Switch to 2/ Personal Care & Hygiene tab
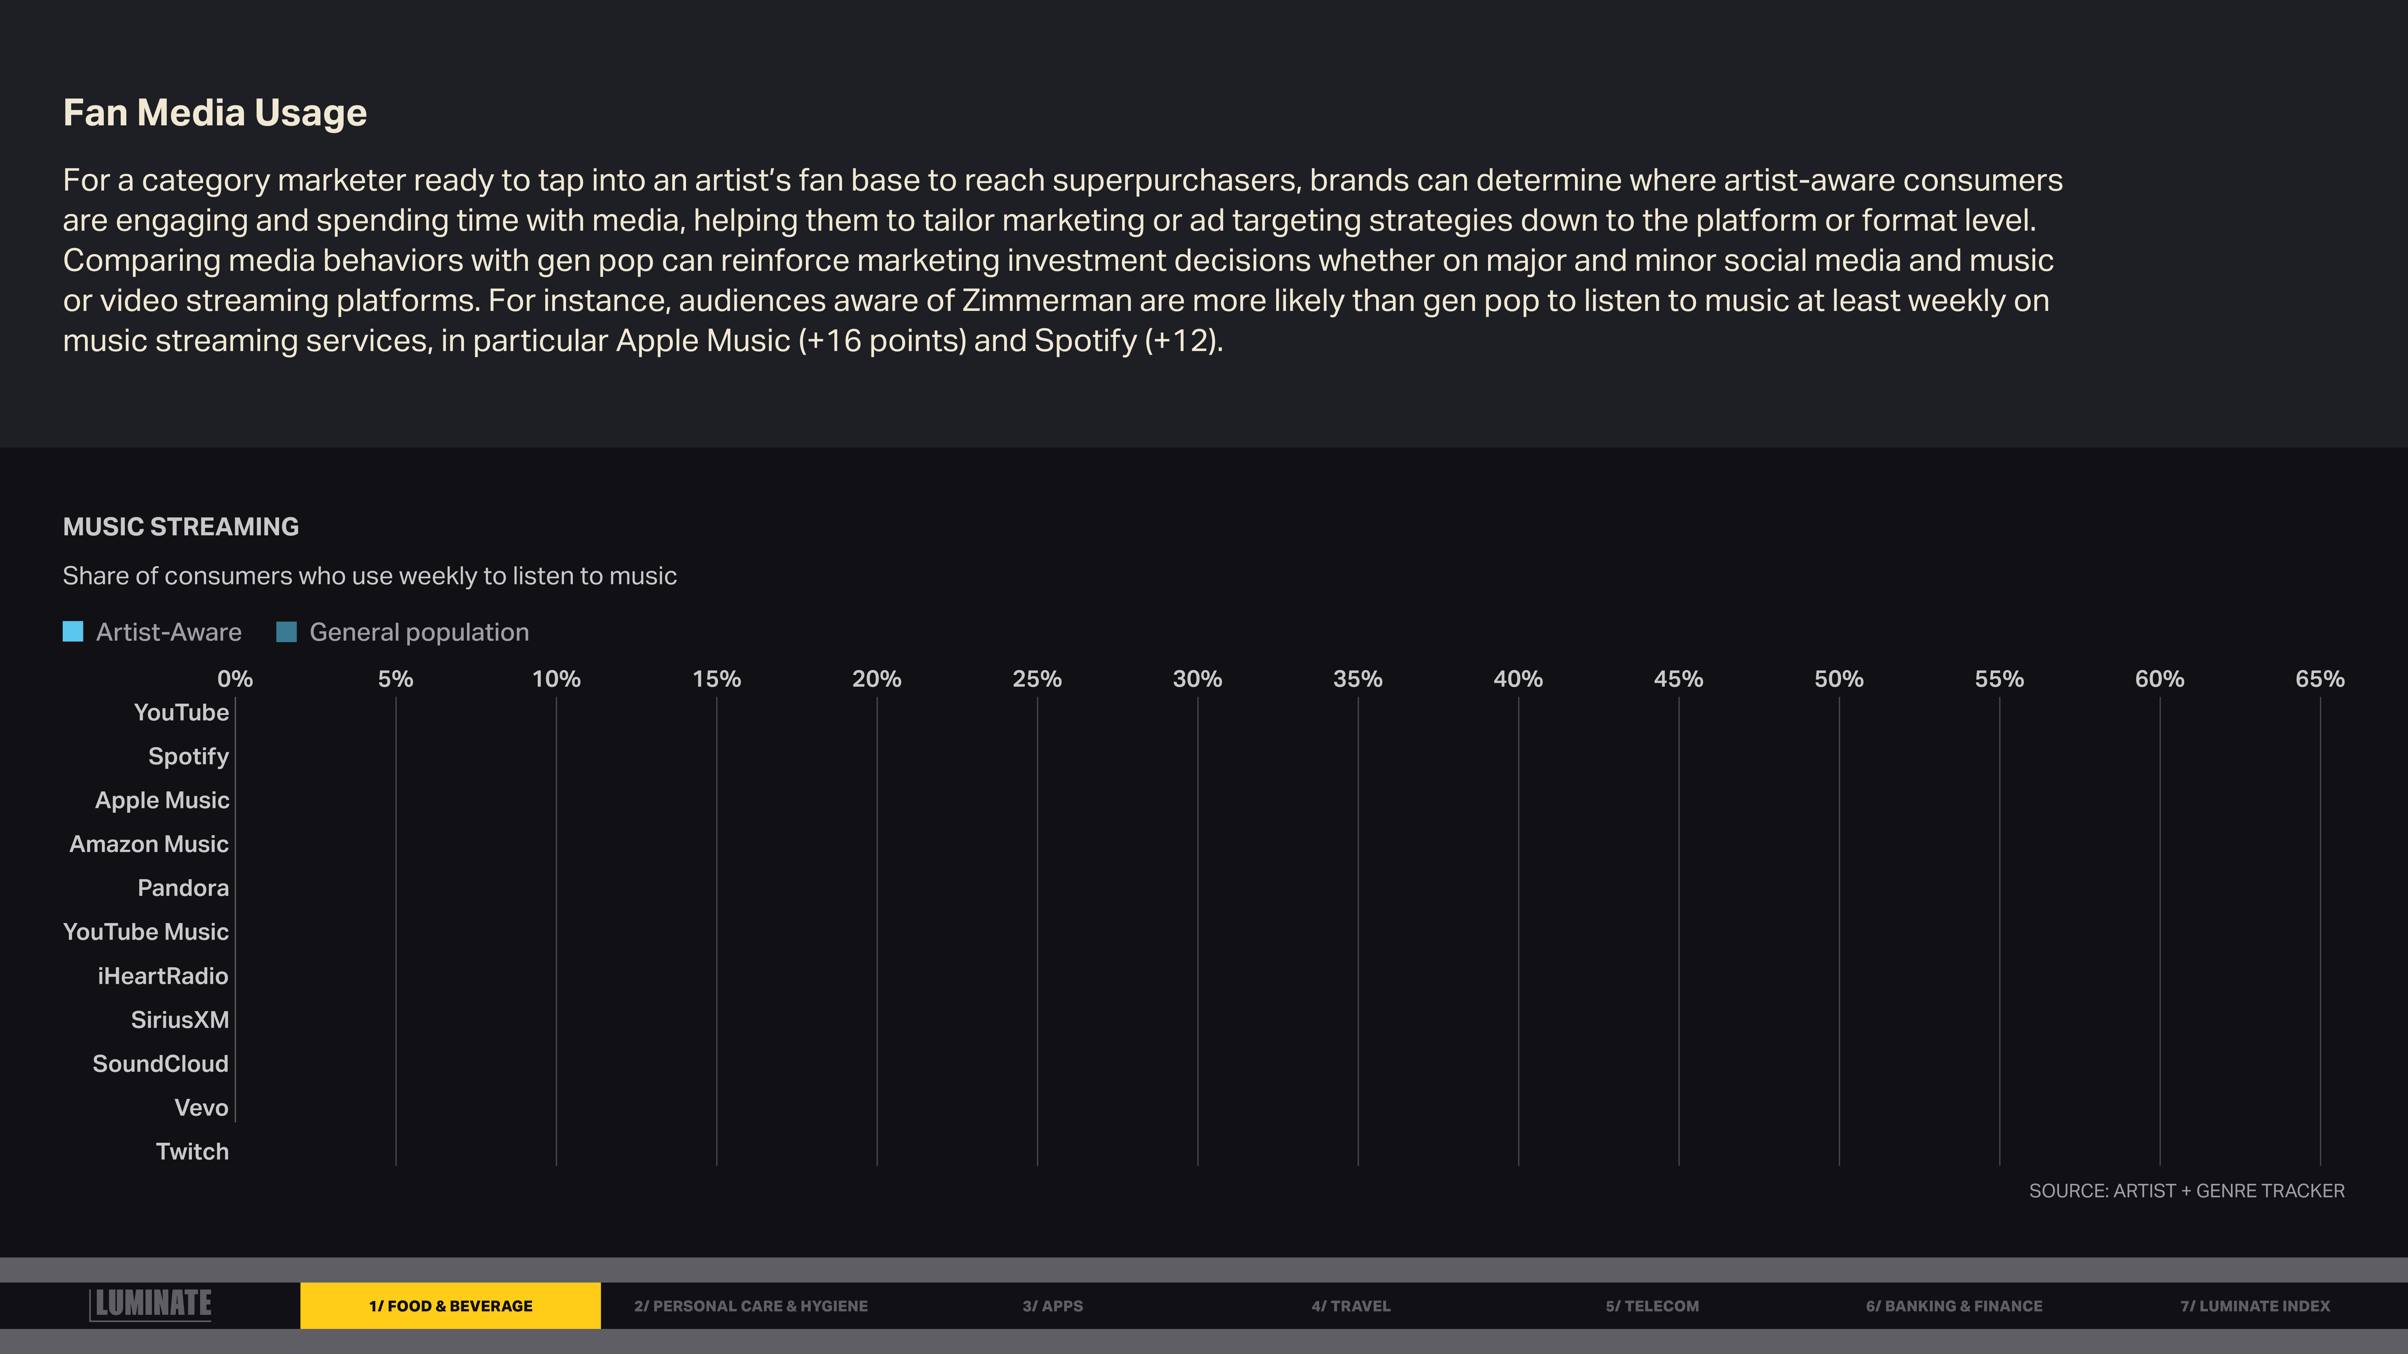Screen dimensions: 2408x1354 (x=751, y=1305)
